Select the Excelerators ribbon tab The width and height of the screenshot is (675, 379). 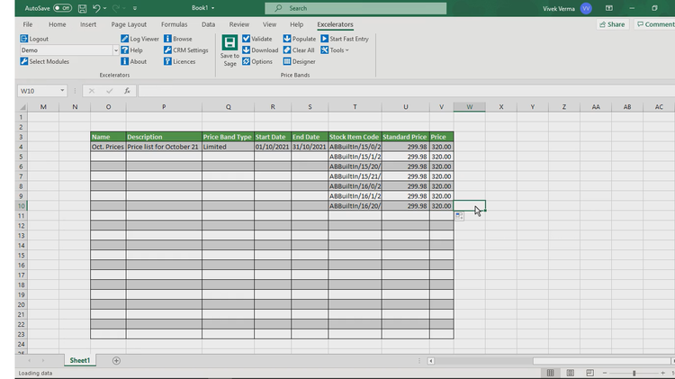coord(335,24)
